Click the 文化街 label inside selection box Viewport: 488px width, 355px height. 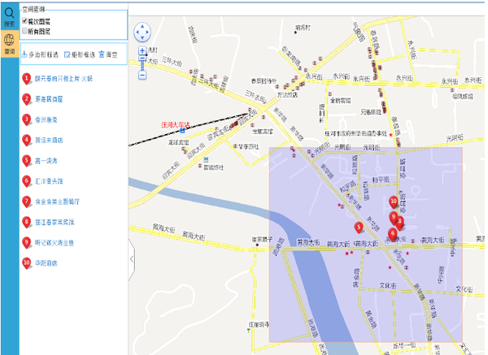(x=387, y=285)
